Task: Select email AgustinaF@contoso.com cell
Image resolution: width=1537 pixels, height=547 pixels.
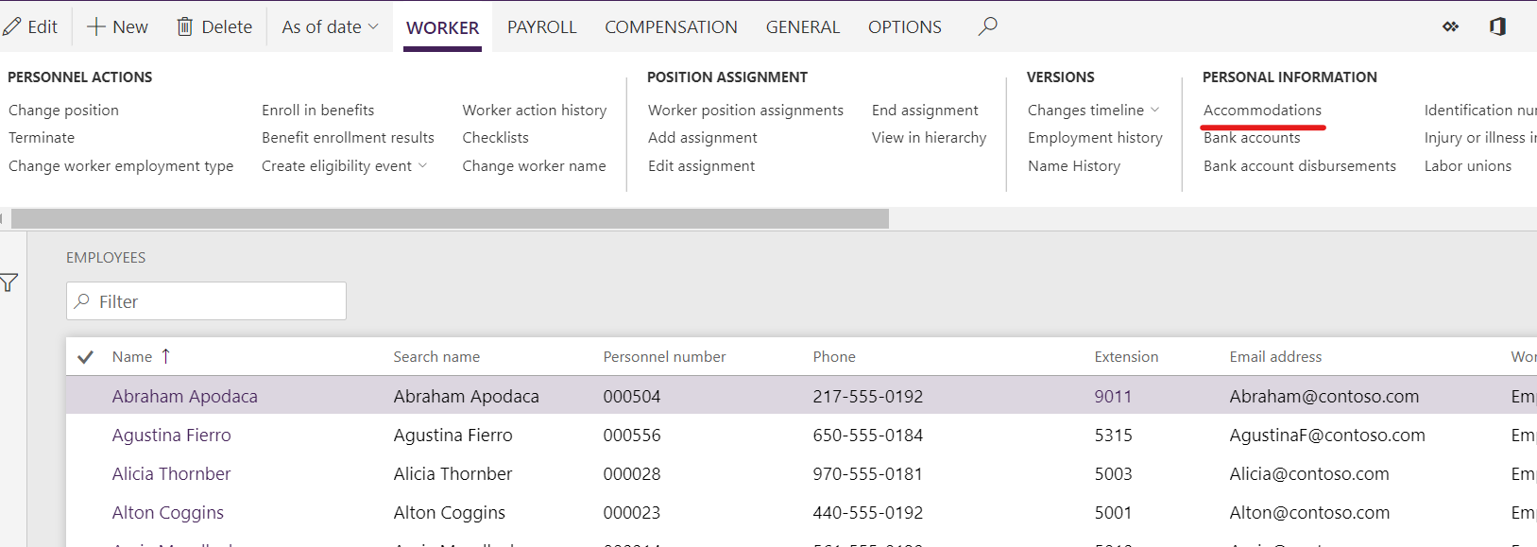Action: click(x=1327, y=435)
